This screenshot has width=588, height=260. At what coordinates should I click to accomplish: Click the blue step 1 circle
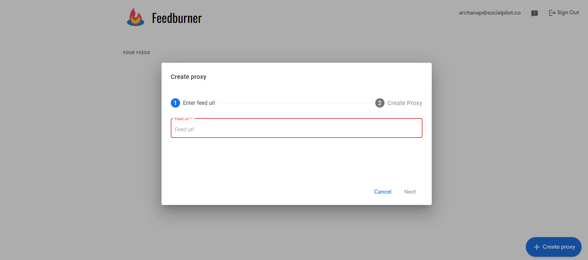[175, 103]
